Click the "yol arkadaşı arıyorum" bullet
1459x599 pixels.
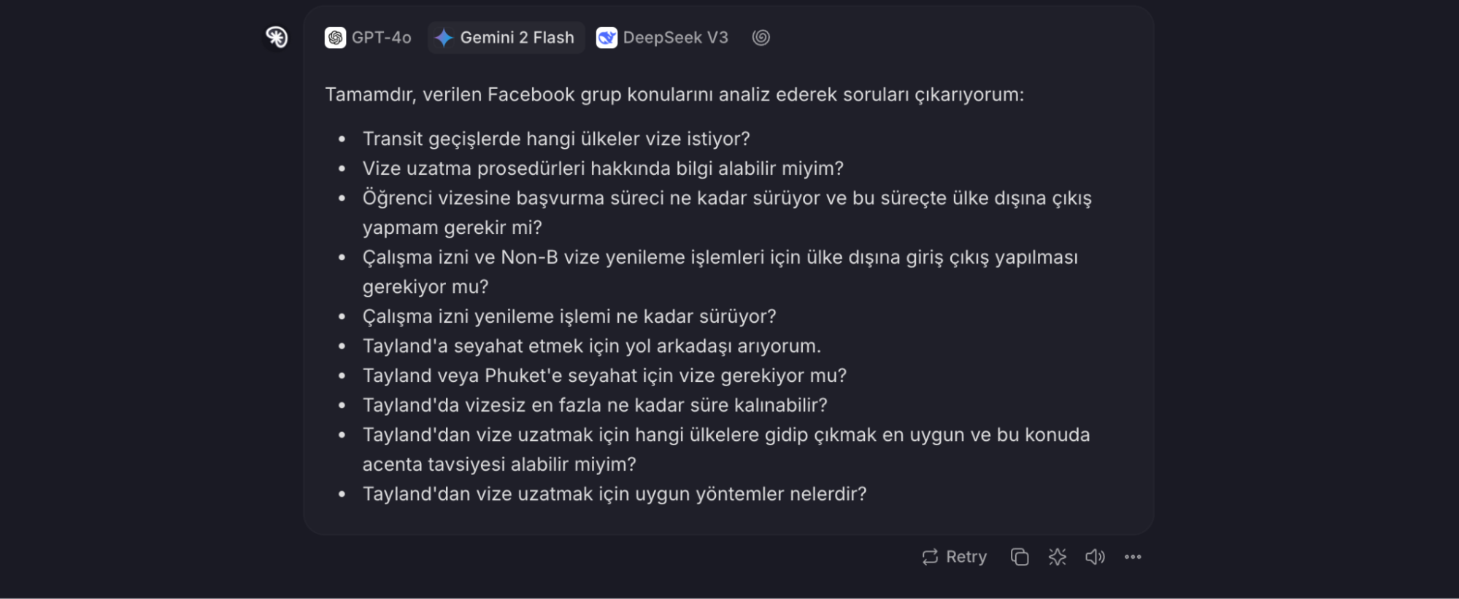pyautogui.click(x=592, y=346)
